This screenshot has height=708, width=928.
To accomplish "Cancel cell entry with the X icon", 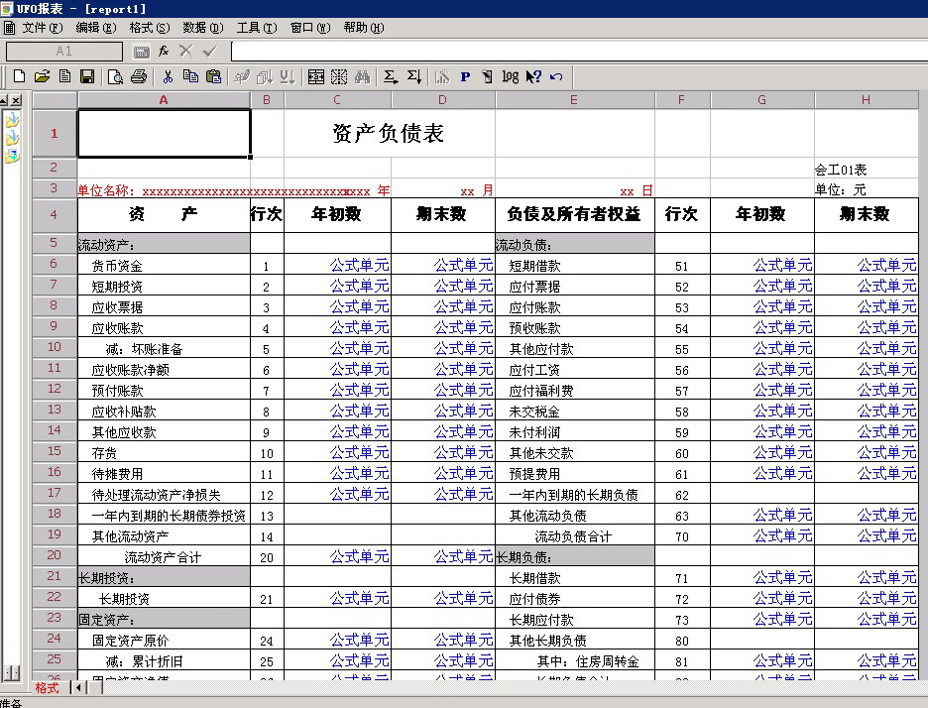I will (x=185, y=52).
